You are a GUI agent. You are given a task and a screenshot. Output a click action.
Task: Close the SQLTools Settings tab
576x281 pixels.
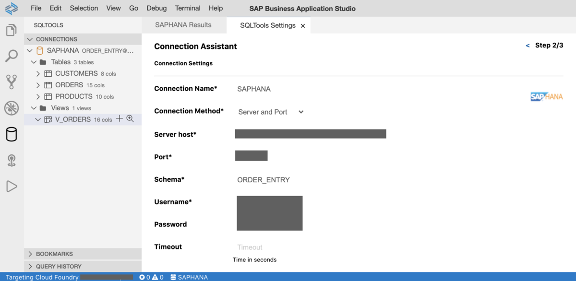tap(303, 26)
